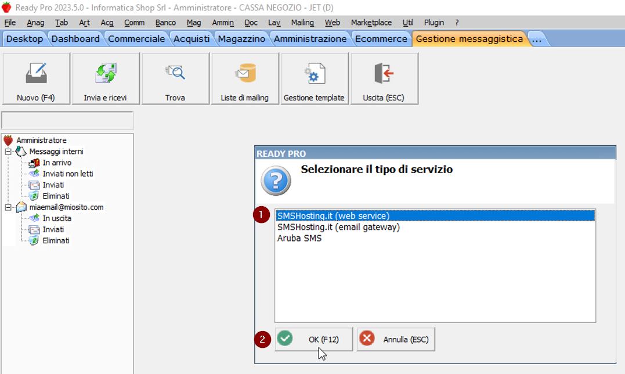
Task: Open the Anag menu
Action: pos(35,23)
